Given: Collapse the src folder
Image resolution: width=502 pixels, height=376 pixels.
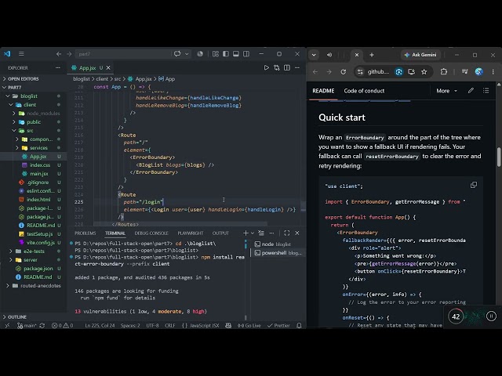Looking at the screenshot, I should coord(30,131).
